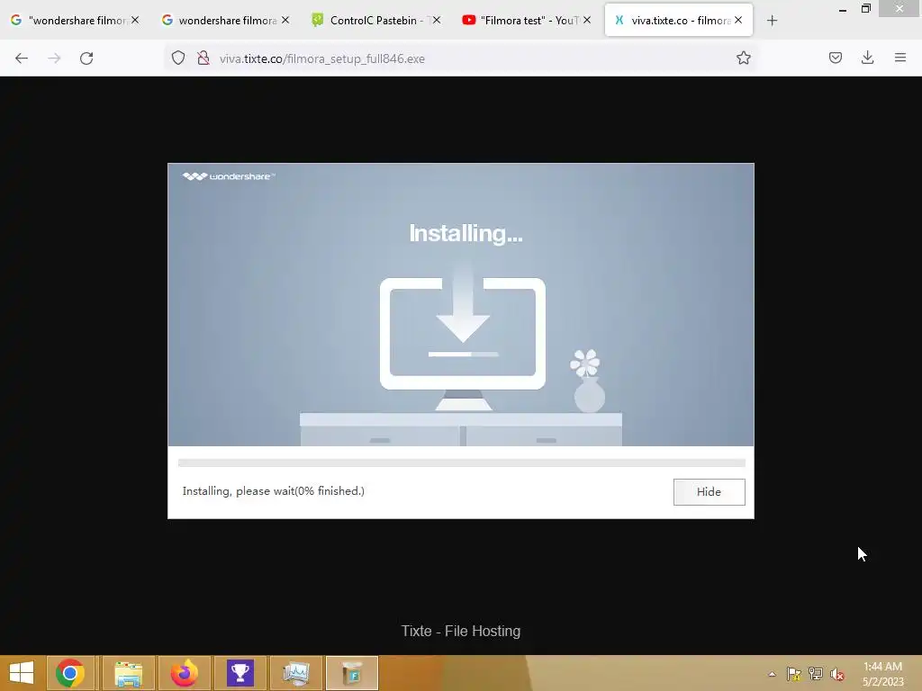
Task: Open Action Center flag icon
Action: point(794,674)
